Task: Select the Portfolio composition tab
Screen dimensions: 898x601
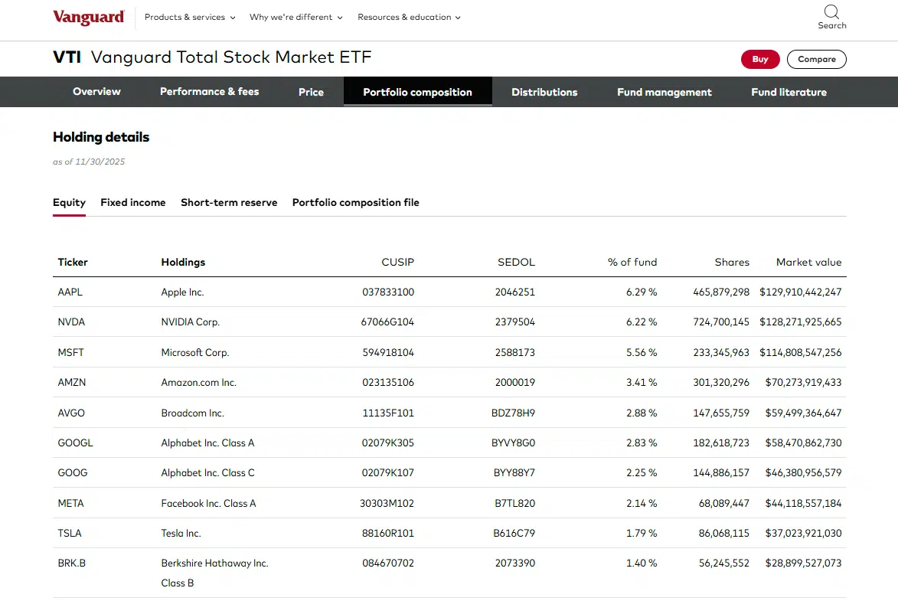Action: [x=417, y=92]
